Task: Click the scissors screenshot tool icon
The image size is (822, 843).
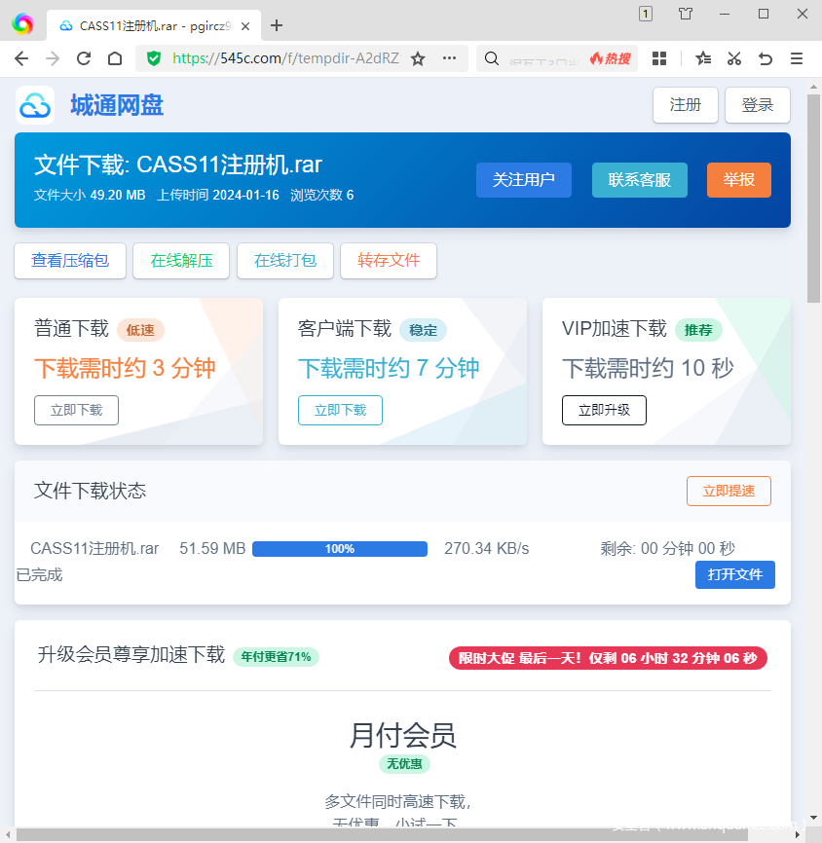Action: tap(734, 58)
